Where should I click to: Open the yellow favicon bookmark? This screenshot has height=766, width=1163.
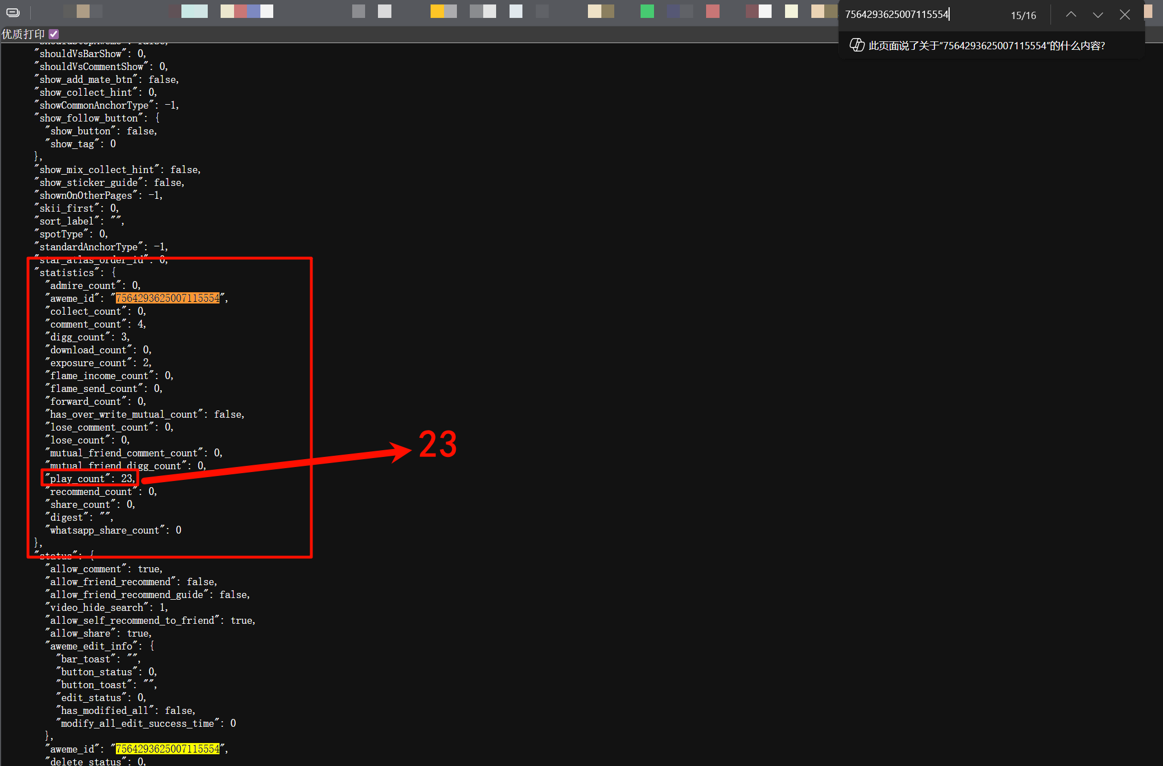(x=437, y=11)
